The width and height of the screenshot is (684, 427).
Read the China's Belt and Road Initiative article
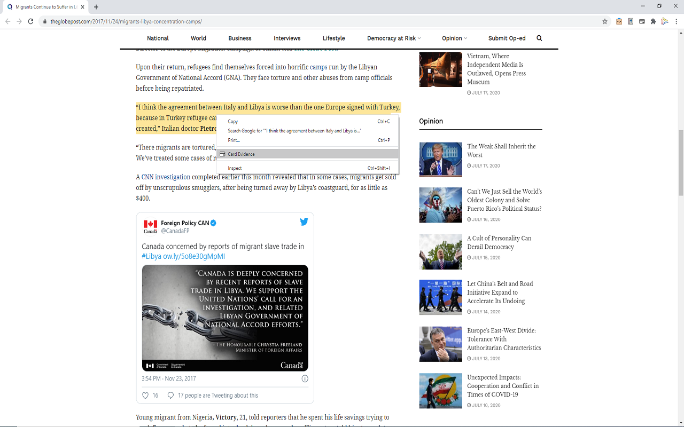point(500,292)
